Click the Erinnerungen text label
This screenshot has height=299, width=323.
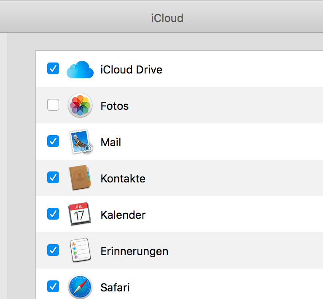tap(135, 251)
